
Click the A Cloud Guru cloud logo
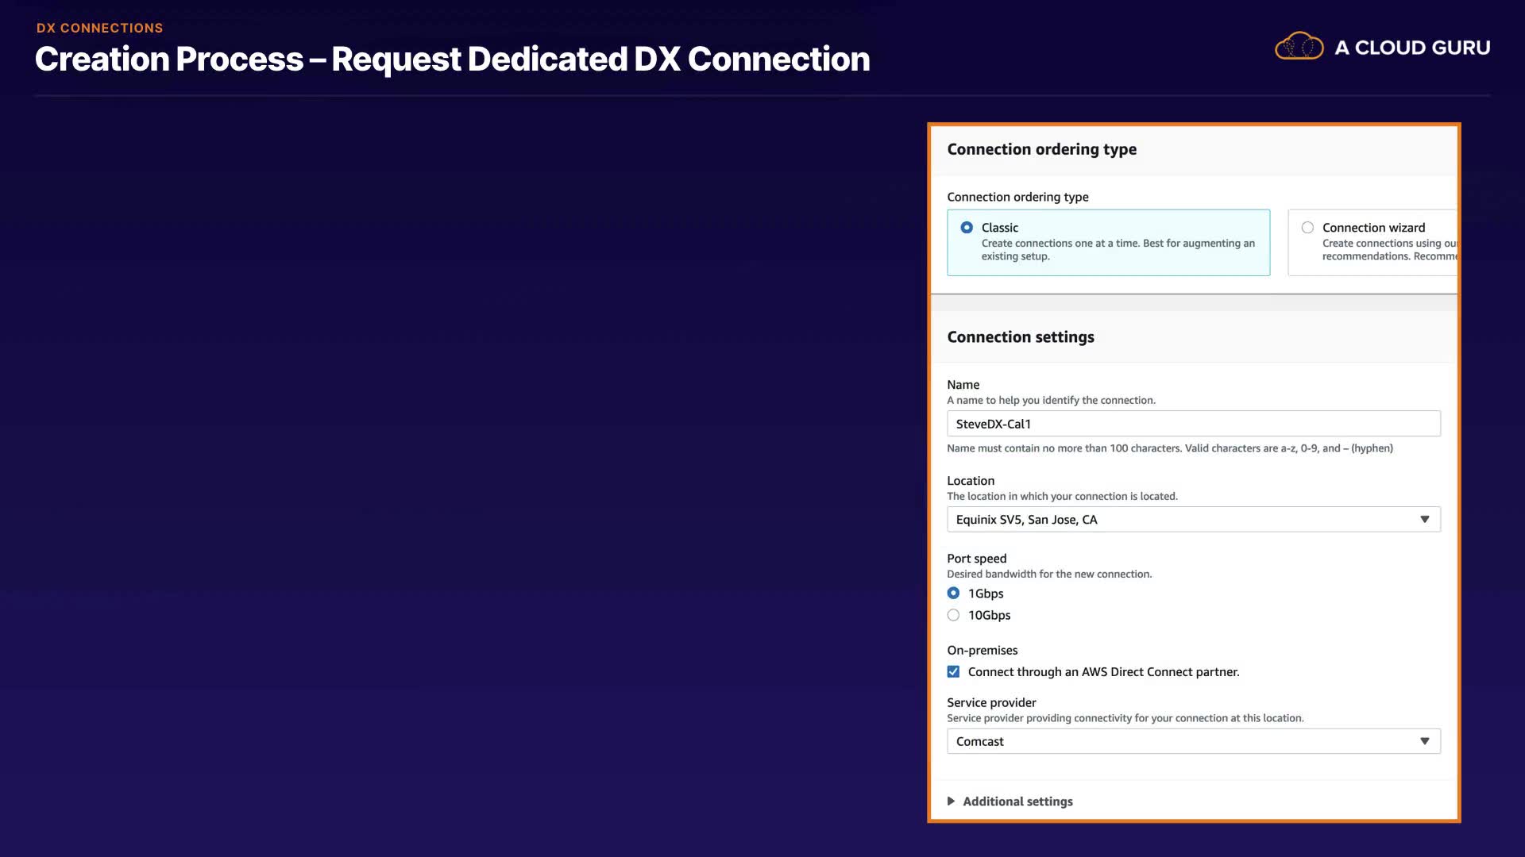click(1299, 47)
